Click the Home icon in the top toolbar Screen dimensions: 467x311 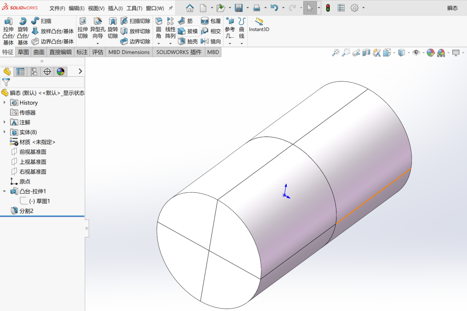190,8
